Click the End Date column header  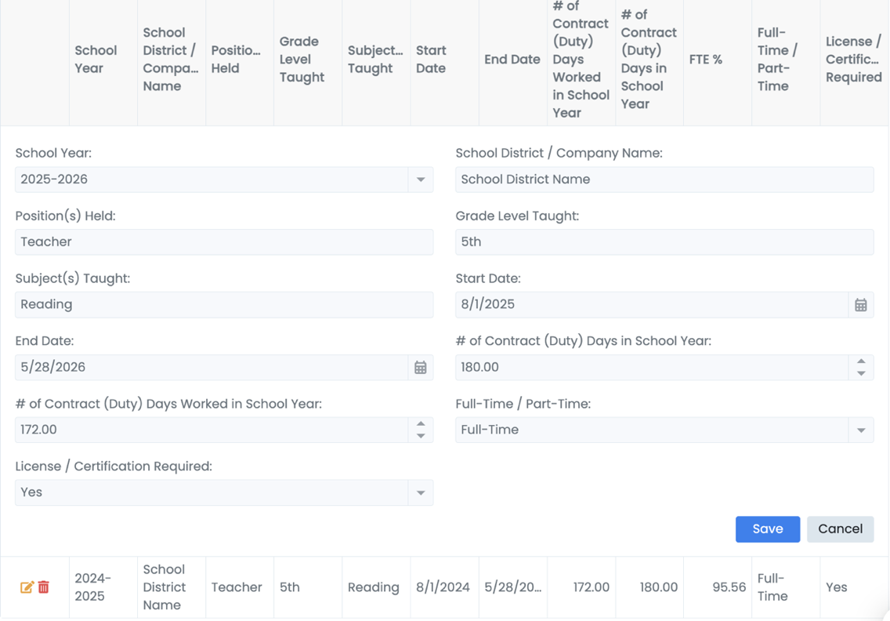click(512, 60)
